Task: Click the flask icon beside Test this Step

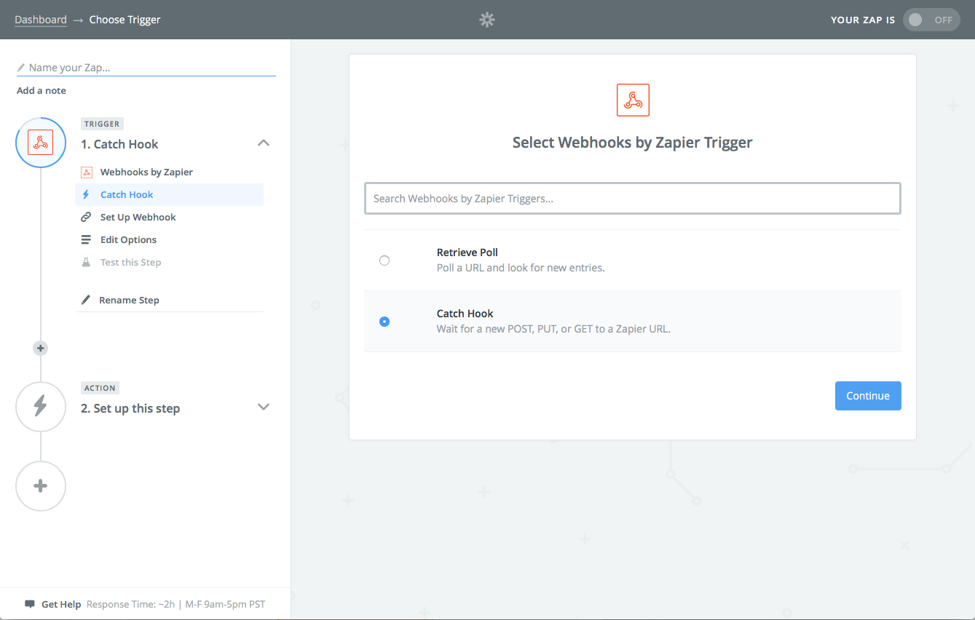Action: point(86,262)
